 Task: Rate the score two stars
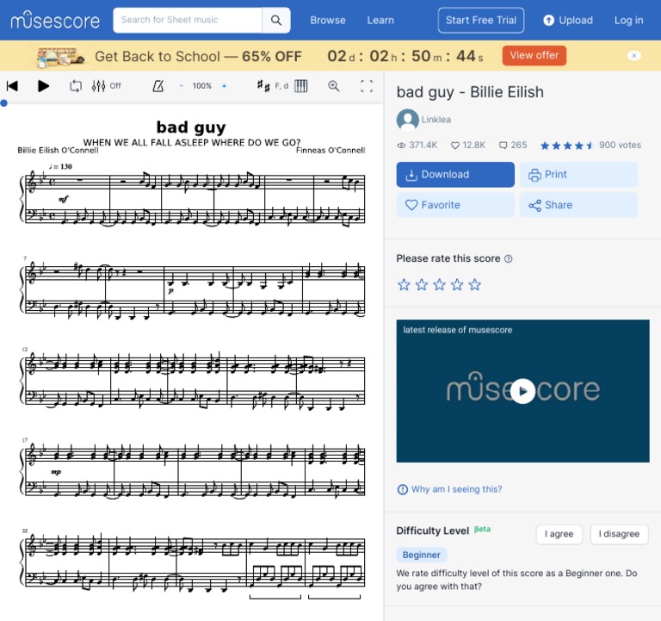pyautogui.click(x=422, y=285)
